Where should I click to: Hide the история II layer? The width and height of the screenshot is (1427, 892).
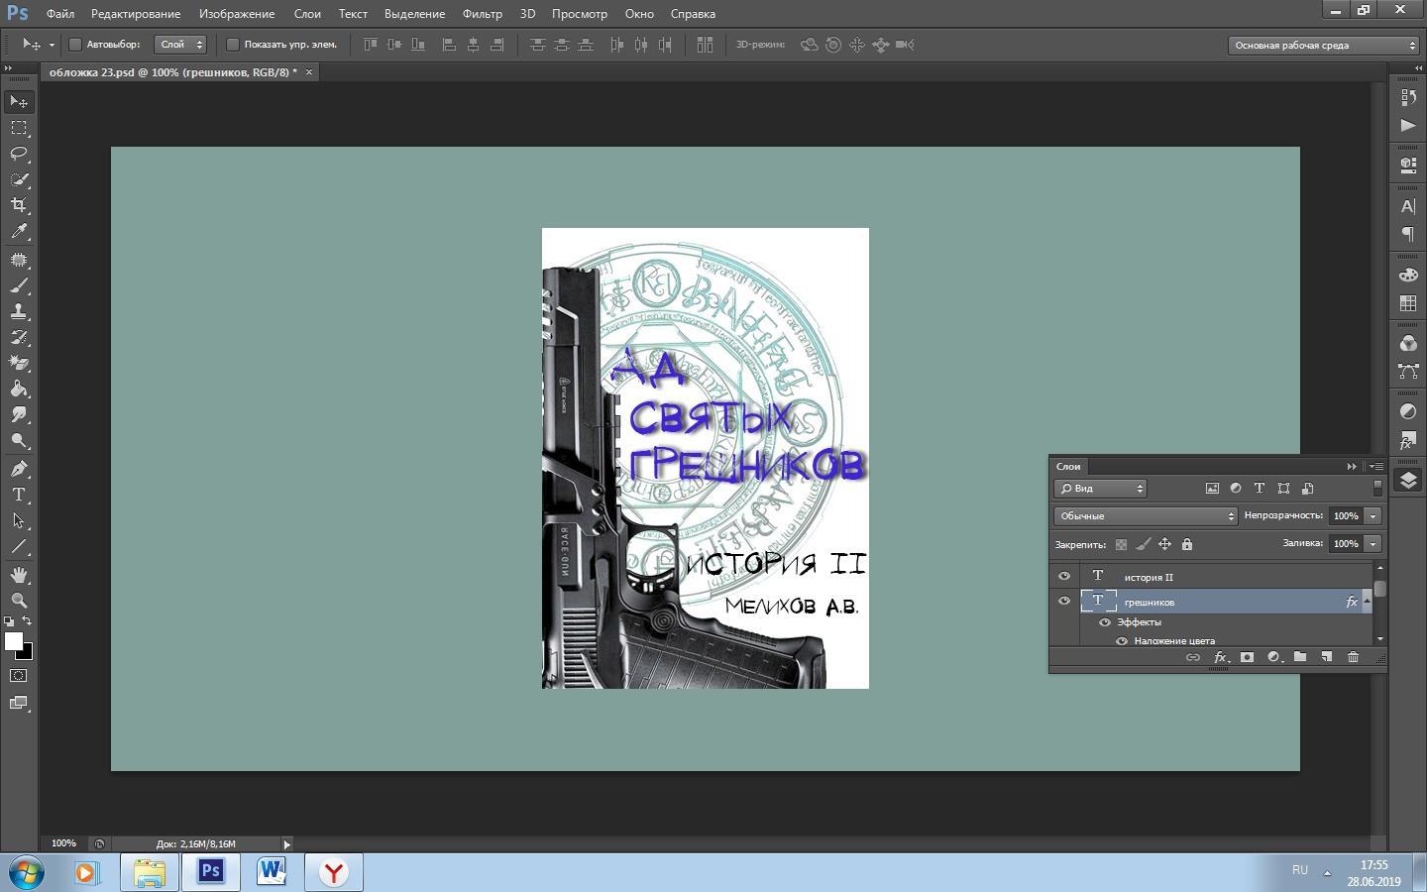[x=1064, y=576]
